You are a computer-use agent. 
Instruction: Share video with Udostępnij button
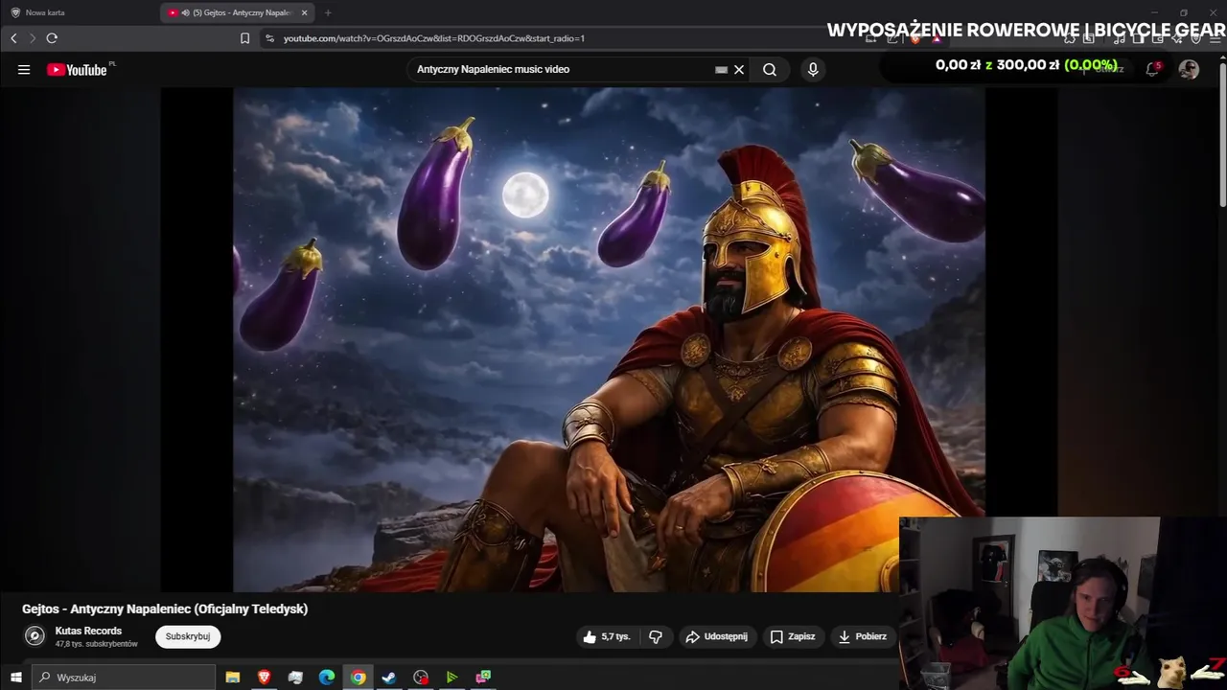(x=716, y=636)
